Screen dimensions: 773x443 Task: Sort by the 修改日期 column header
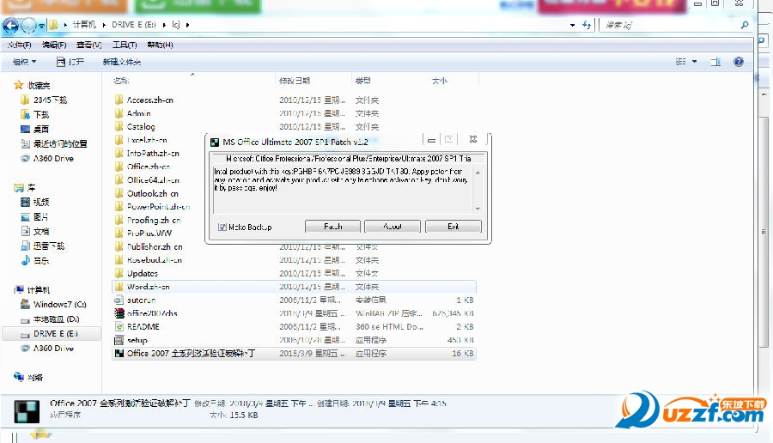pos(295,81)
